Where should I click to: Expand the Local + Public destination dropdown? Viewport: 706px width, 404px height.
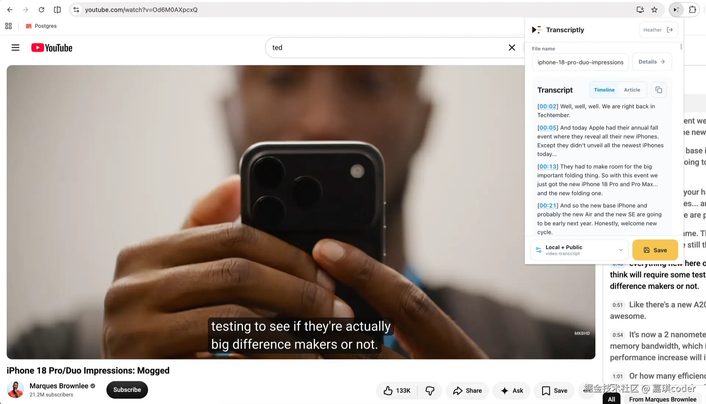coord(580,250)
